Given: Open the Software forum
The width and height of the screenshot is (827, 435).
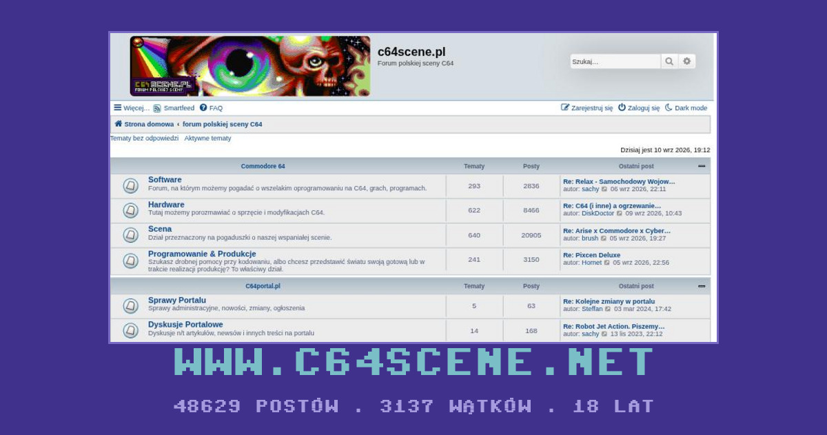Looking at the screenshot, I should click(x=165, y=180).
